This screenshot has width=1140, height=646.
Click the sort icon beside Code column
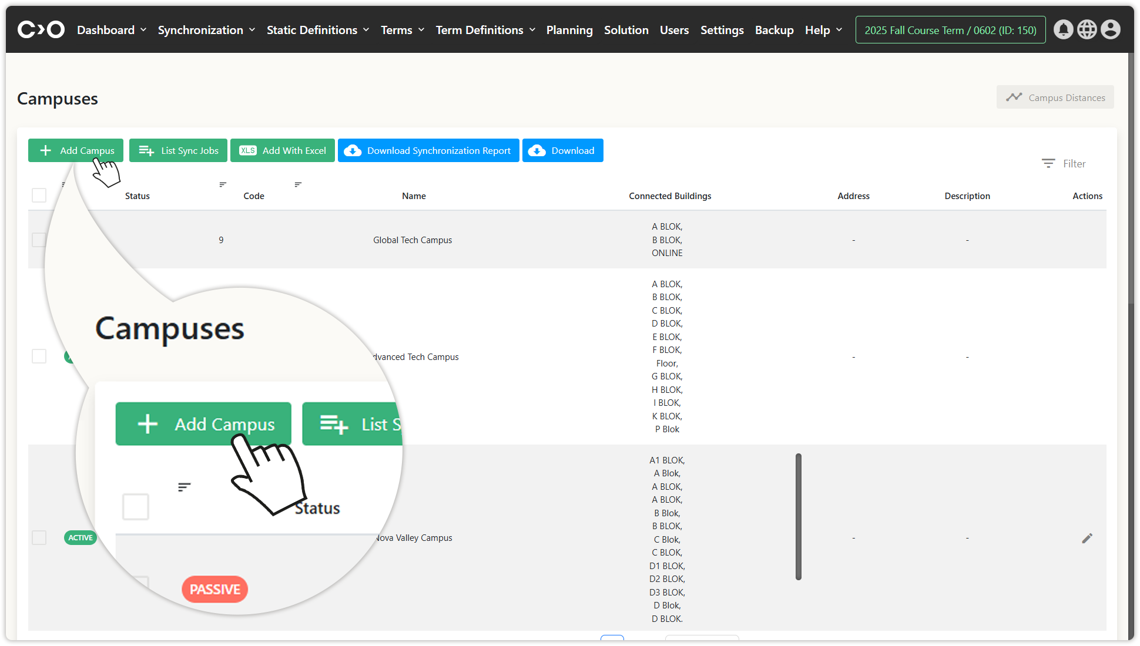coord(223,184)
